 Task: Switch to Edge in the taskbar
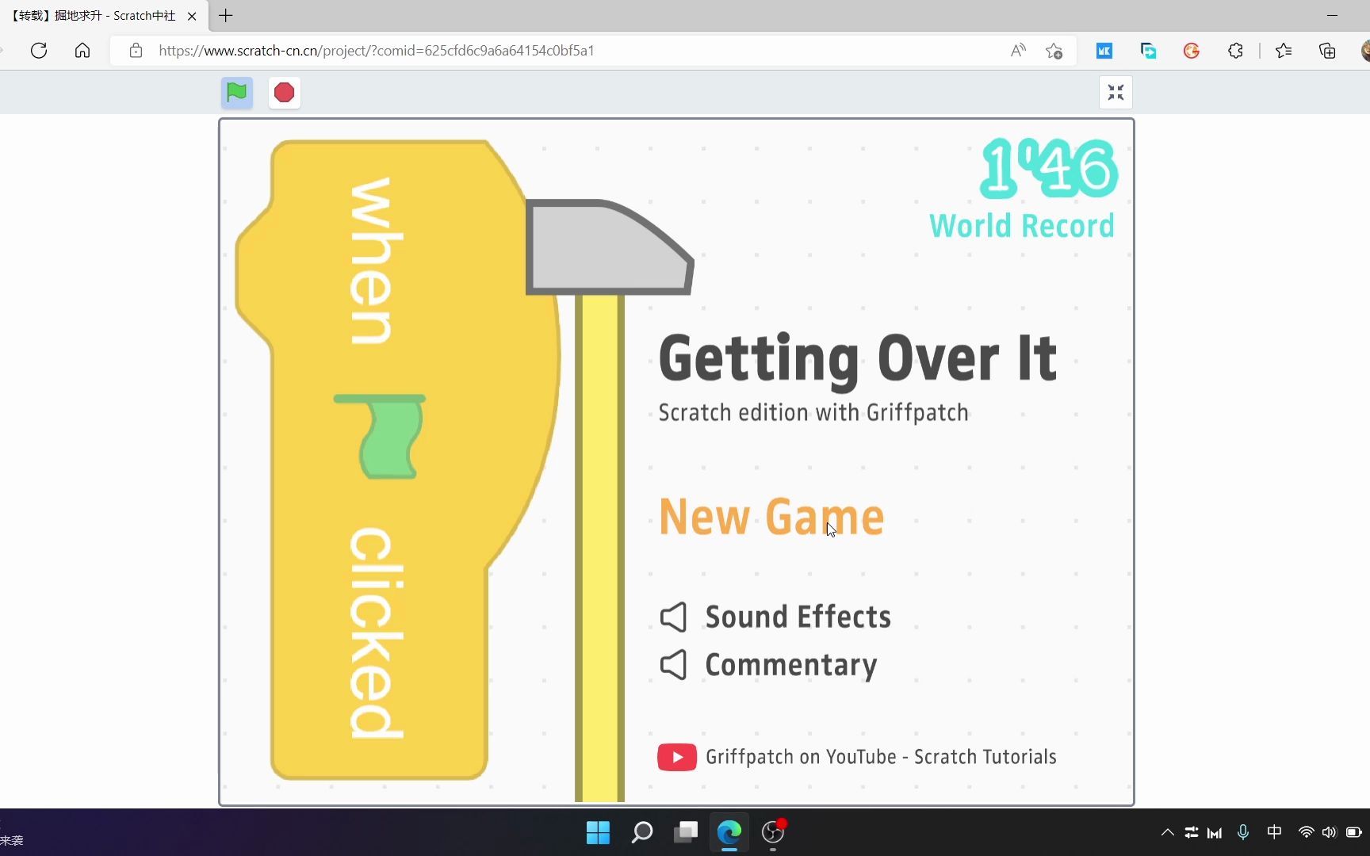point(729,832)
